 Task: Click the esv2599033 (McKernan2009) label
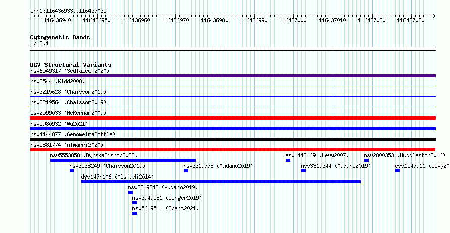tap(68, 113)
